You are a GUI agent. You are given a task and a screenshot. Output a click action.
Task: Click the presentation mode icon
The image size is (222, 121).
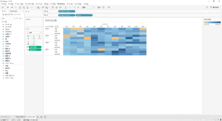pyautogui.click(x=103, y=7)
